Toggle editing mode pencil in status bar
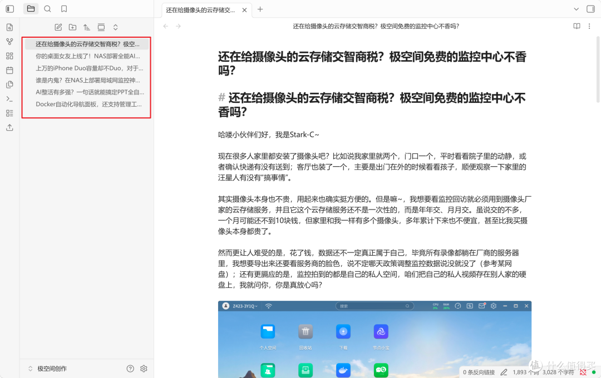 click(504, 372)
